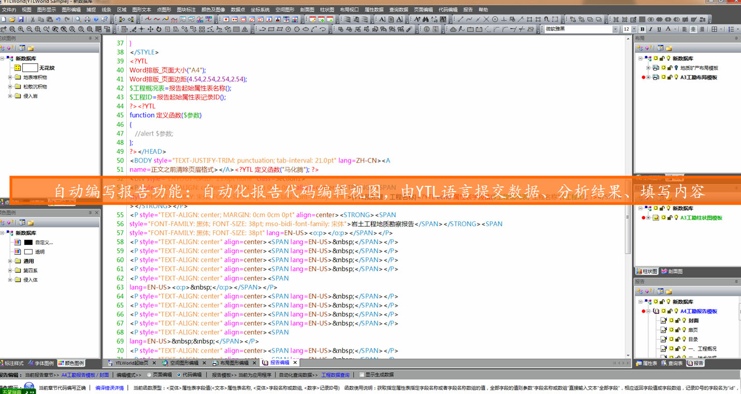Align text right in formatting toolbar

(x=702, y=29)
